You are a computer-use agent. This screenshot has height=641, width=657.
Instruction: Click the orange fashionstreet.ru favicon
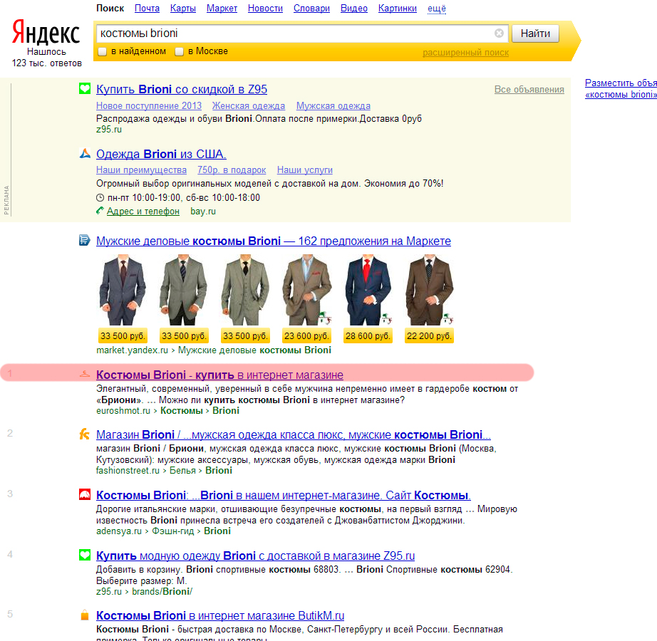(x=85, y=434)
